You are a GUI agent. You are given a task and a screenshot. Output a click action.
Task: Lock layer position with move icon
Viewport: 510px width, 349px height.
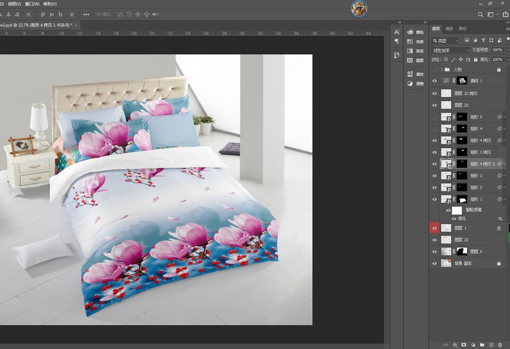click(x=461, y=59)
